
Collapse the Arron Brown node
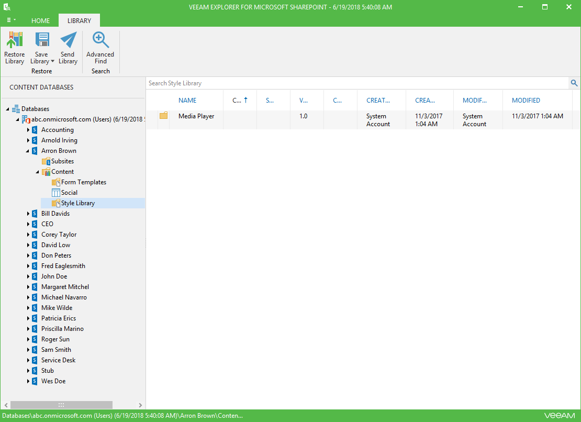(x=27, y=151)
